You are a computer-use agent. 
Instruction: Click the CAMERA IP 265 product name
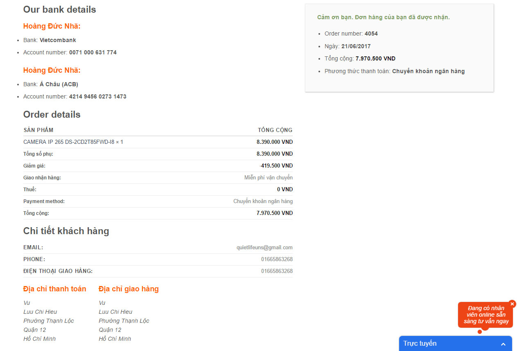(x=73, y=142)
